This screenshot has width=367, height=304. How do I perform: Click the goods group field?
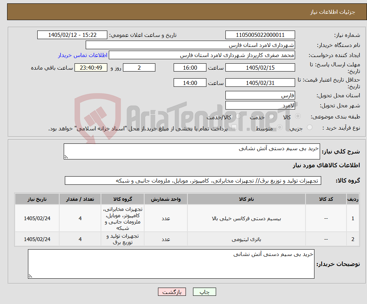[193, 181]
